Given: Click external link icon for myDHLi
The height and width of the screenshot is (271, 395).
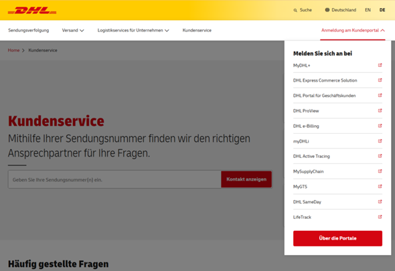Looking at the screenshot, I should pyautogui.click(x=380, y=141).
